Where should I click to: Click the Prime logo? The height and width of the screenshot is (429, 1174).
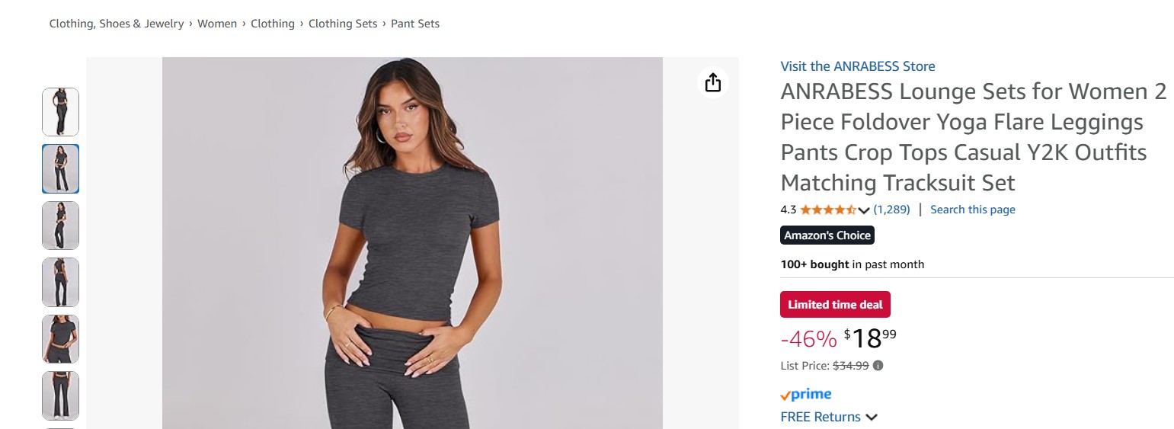pos(806,395)
